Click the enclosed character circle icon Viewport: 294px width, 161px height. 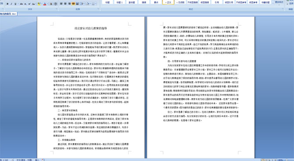point(55,4)
